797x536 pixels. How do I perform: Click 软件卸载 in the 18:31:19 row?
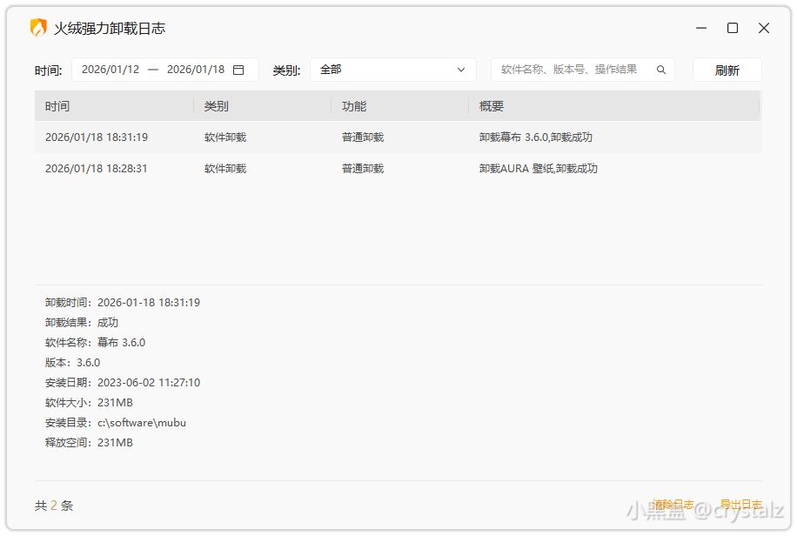coord(225,137)
